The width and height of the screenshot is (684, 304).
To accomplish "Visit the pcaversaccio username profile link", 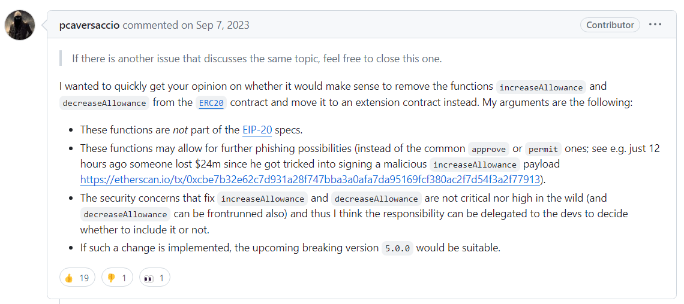I will coord(89,25).
